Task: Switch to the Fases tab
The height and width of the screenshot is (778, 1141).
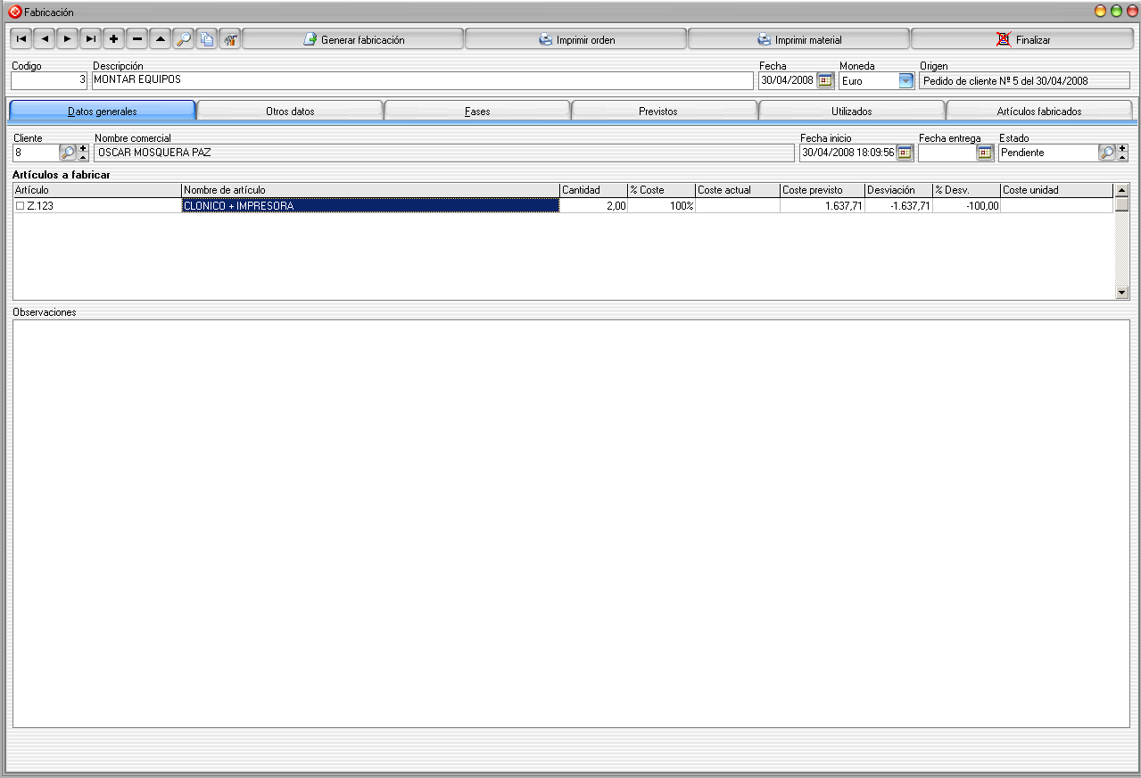Action: tap(476, 112)
